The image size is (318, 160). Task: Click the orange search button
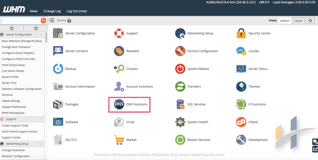pyautogui.click(x=43, y=20)
